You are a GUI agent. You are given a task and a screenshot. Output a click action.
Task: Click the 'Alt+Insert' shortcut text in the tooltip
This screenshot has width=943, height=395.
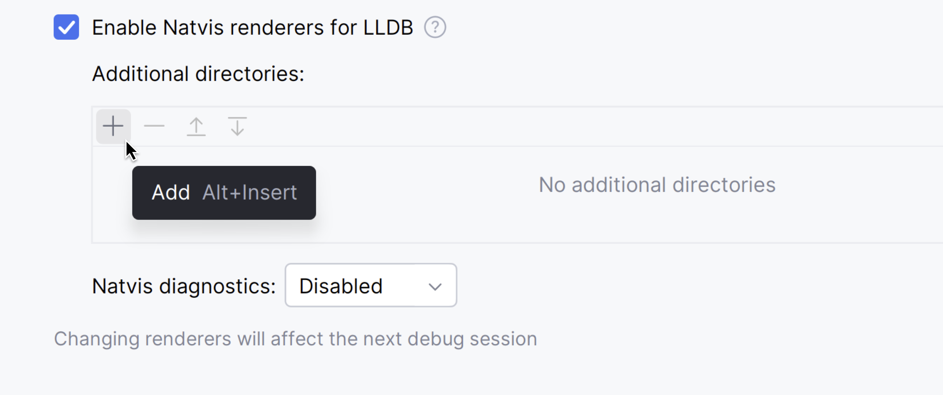tap(249, 192)
